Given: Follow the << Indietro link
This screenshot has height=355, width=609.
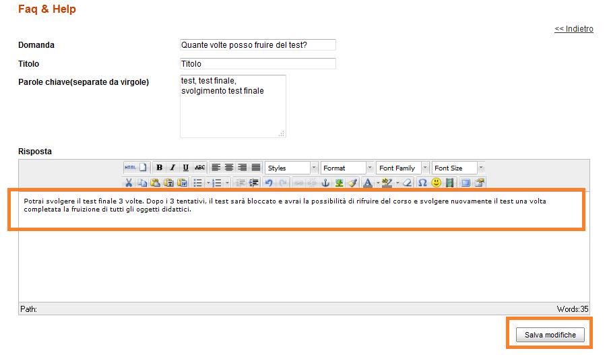Looking at the screenshot, I should pyautogui.click(x=573, y=29).
